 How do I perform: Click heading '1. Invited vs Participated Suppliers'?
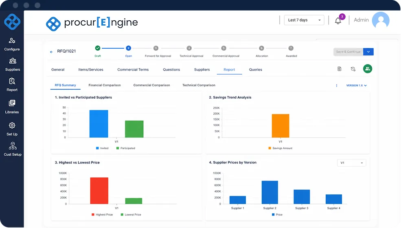83,97
